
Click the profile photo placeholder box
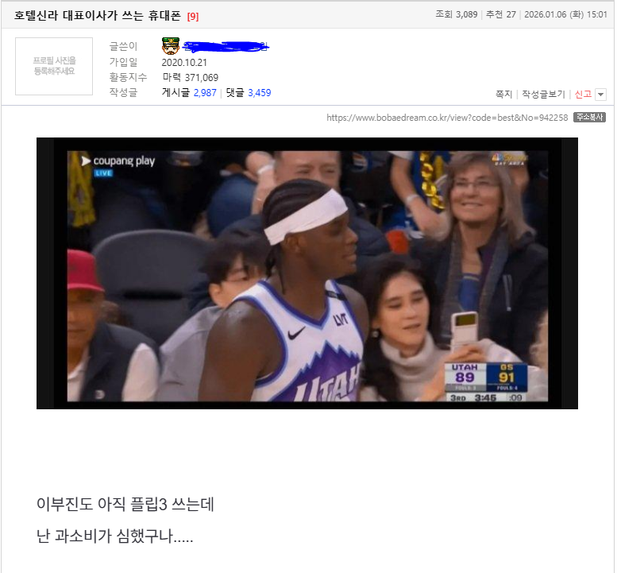tap(54, 66)
